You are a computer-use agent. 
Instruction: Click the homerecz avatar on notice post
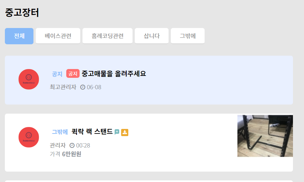[x=29, y=79]
